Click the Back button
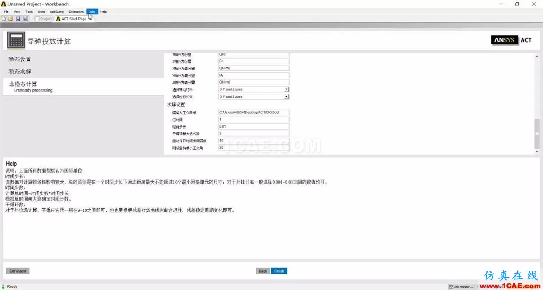Screen dimensions: 543x290 click(263, 271)
